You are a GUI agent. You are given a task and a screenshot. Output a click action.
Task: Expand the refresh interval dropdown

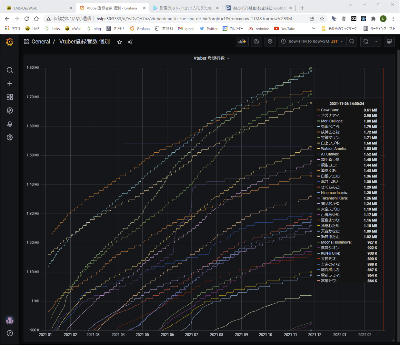[376, 42]
